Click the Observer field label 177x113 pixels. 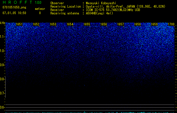(57, 3)
